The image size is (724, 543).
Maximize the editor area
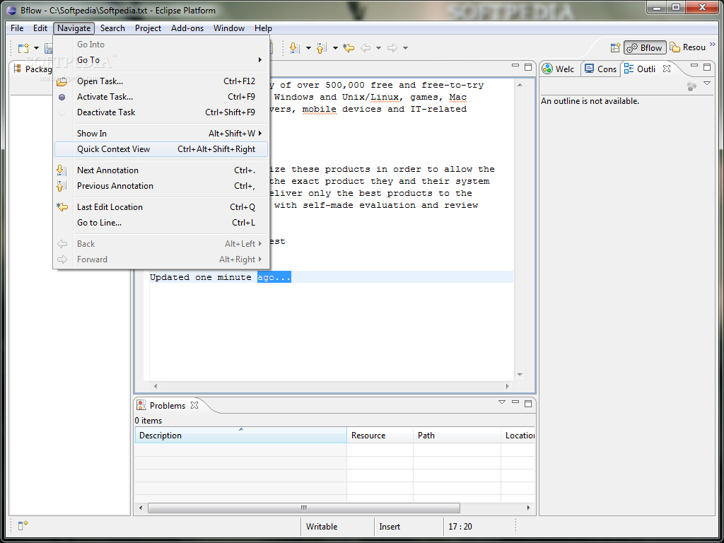click(x=528, y=67)
